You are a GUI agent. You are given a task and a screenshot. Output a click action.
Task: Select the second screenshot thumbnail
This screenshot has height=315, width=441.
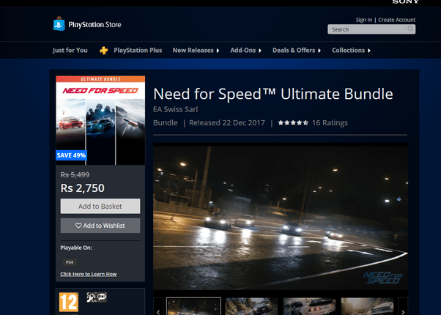click(251, 306)
